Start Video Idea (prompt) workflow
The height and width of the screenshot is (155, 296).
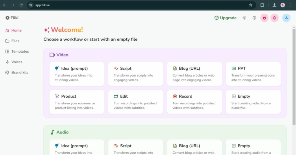pos(77,74)
